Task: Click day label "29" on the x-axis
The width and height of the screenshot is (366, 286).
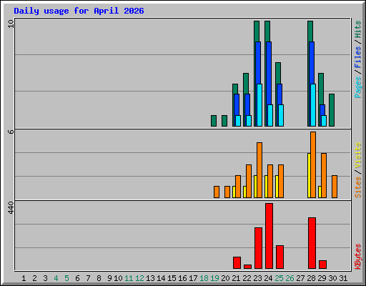Action: (322, 278)
